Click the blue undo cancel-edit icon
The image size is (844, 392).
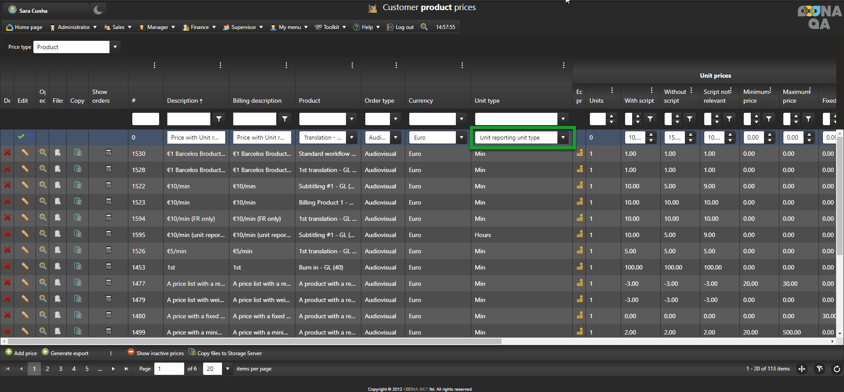(x=30, y=137)
